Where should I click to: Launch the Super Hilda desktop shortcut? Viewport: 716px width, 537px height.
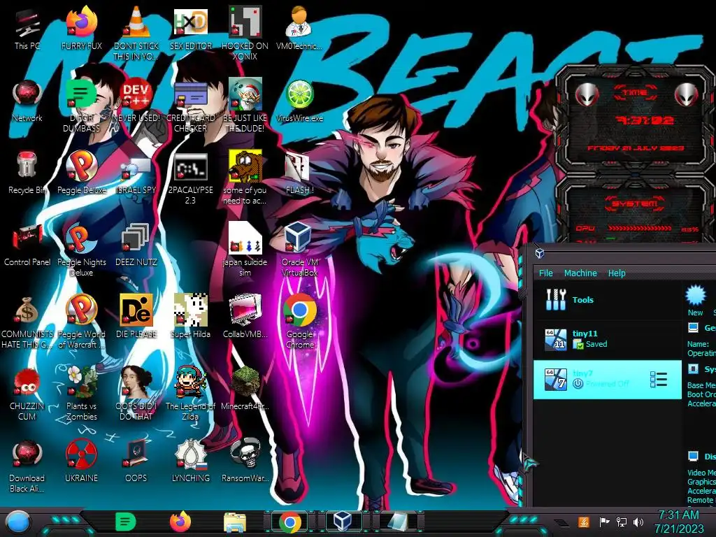click(190, 317)
